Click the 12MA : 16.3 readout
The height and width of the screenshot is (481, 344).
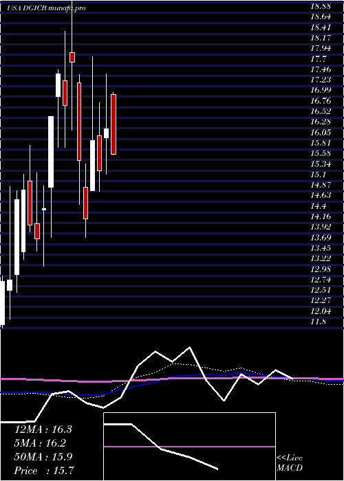pos(43,429)
